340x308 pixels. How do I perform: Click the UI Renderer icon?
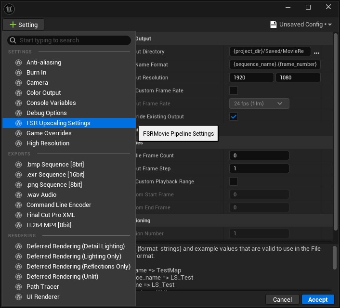(18, 297)
